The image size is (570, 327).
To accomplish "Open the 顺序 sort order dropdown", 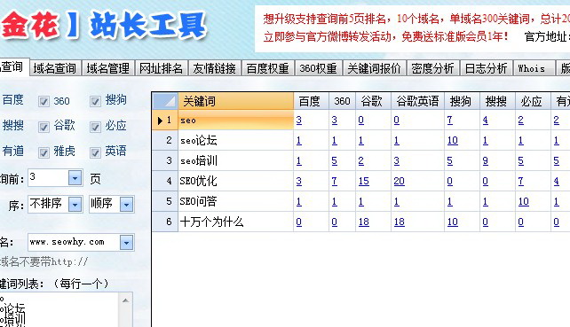I will (x=126, y=205).
